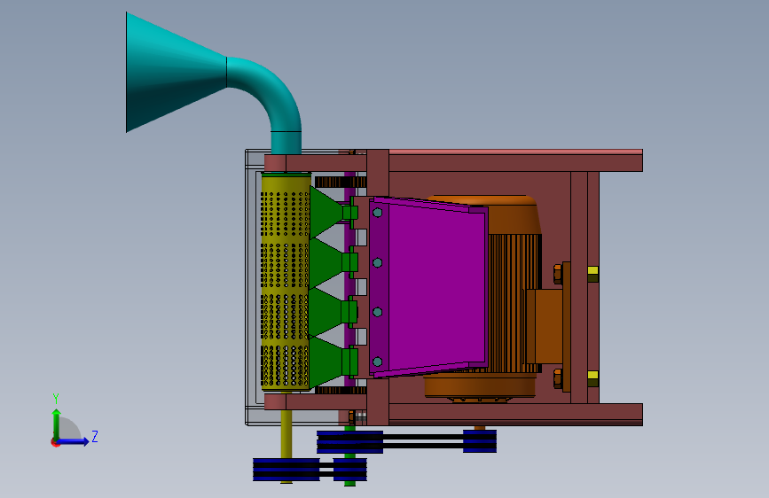
Task: Select the motor fan cover at bottom
Action: pyautogui.click(x=480, y=387)
